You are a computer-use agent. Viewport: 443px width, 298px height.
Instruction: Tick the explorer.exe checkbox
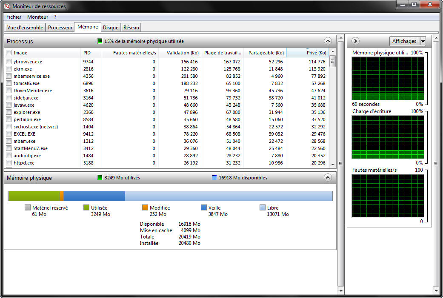click(x=9, y=112)
